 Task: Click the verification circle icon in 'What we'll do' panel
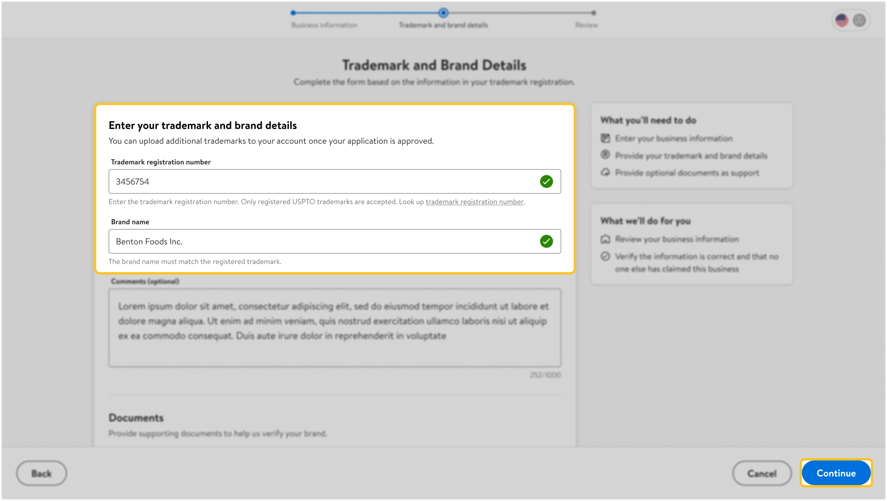[x=605, y=256]
